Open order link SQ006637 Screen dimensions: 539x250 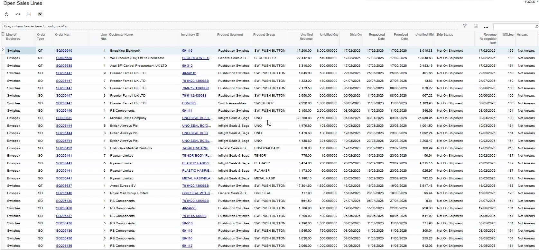pos(64,186)
